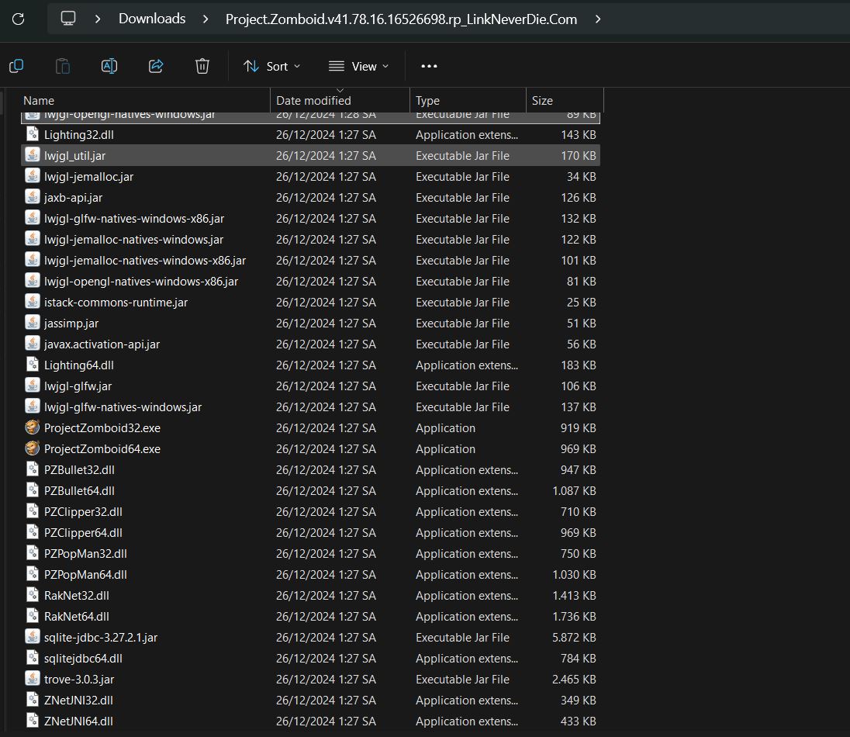Screen dimensions: 850x737
Task: Open the See more ellipsis menu
Action: point(429,66)
